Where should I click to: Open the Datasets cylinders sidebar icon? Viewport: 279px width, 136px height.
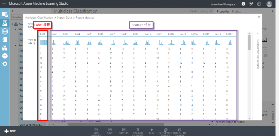(x=5, y=48)
